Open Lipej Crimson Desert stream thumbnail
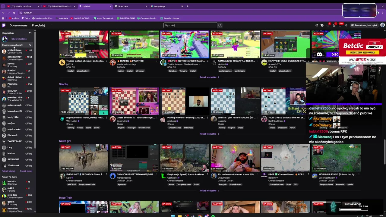This screenshot has width=386, height=217. pyautogui.click(x=84, y=158)
